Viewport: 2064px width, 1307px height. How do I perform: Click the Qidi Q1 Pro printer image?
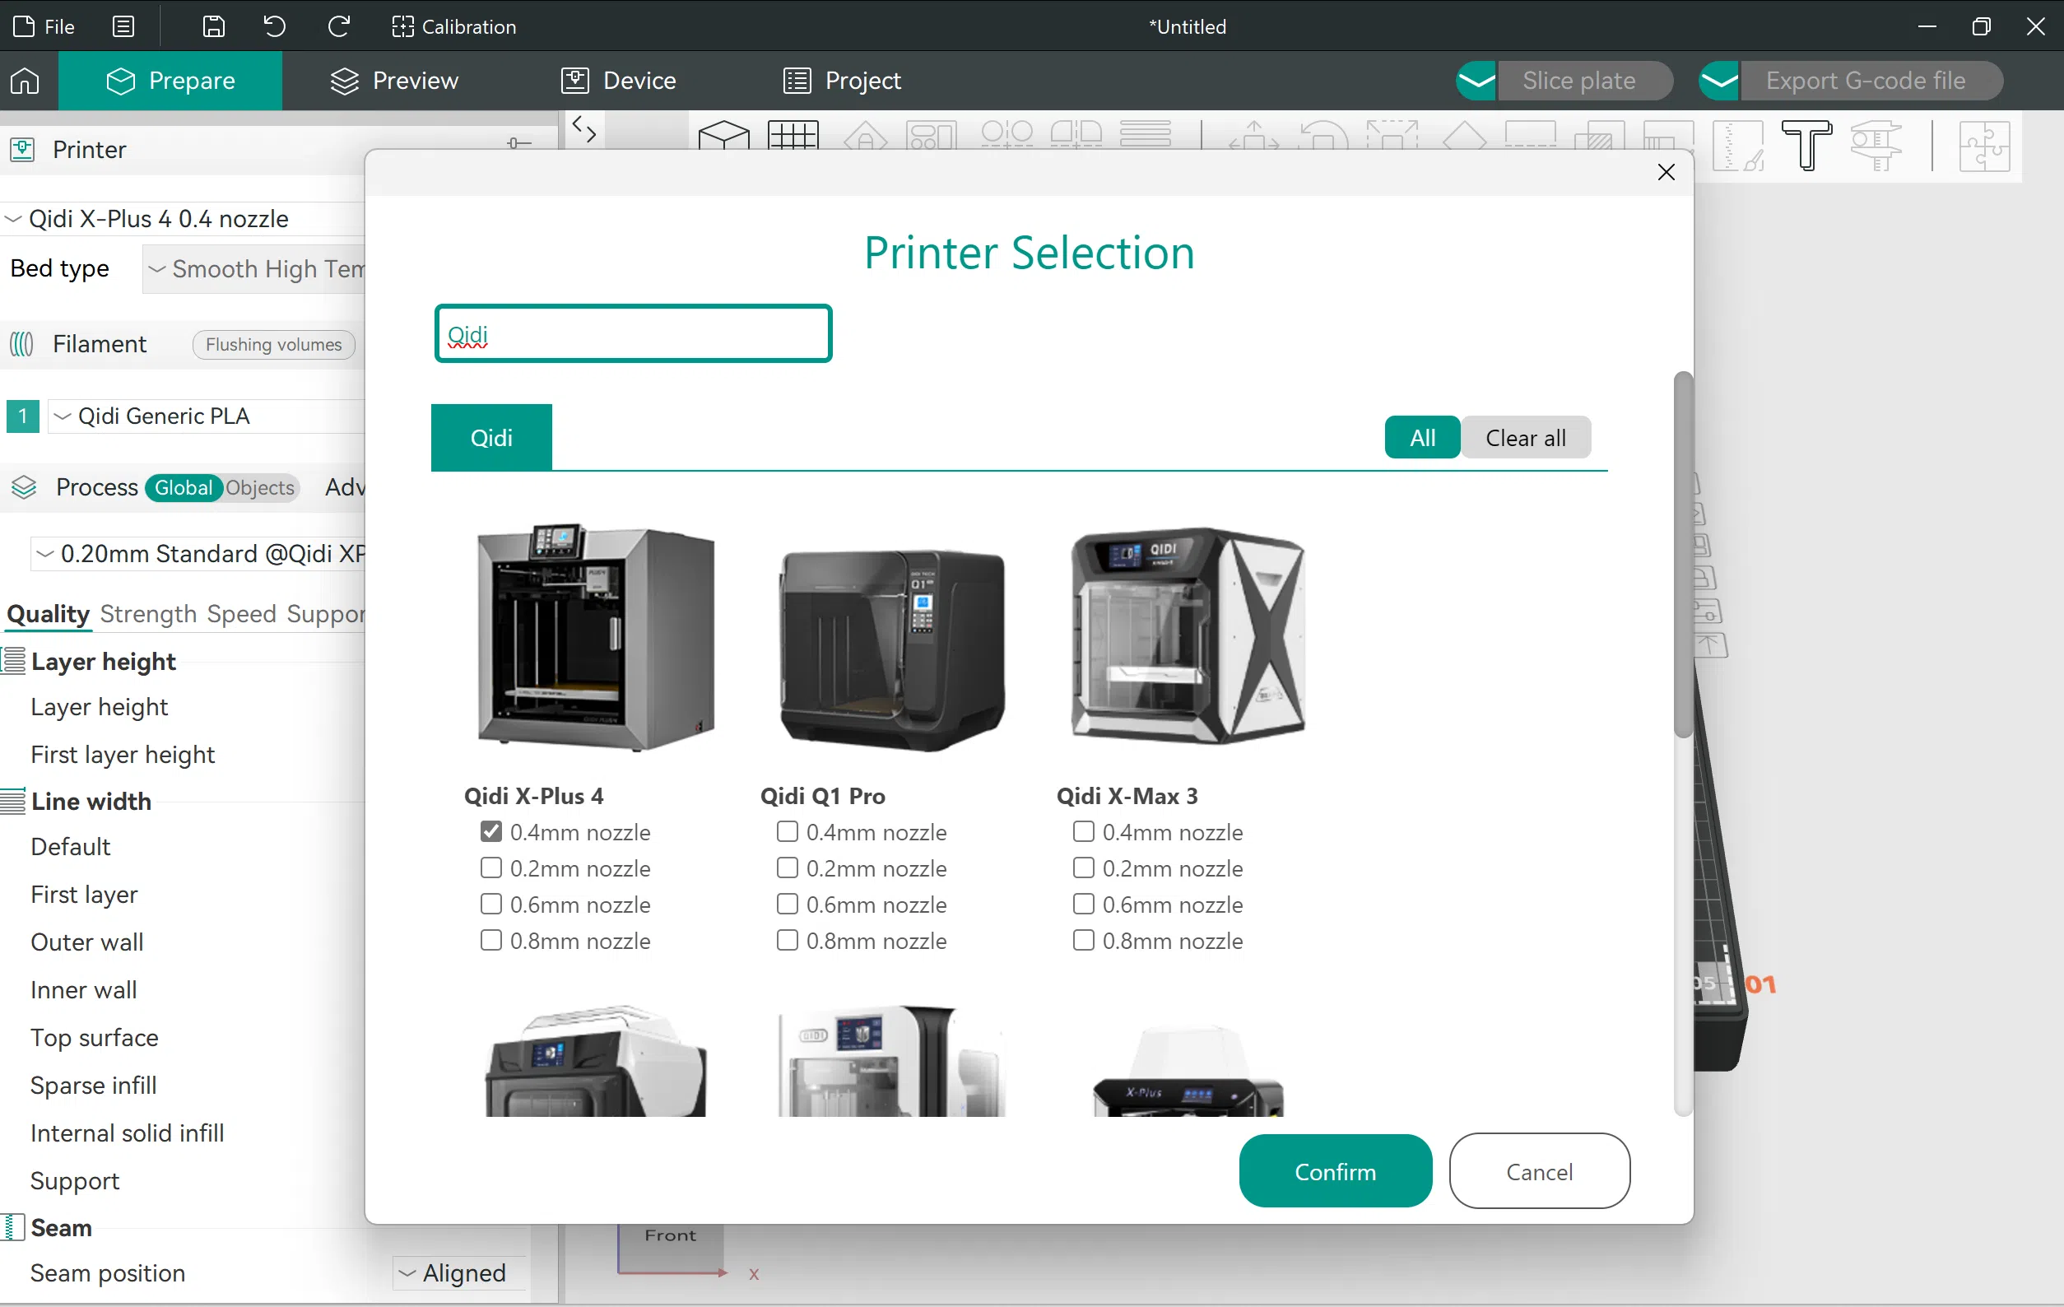[x=891, y=649]
